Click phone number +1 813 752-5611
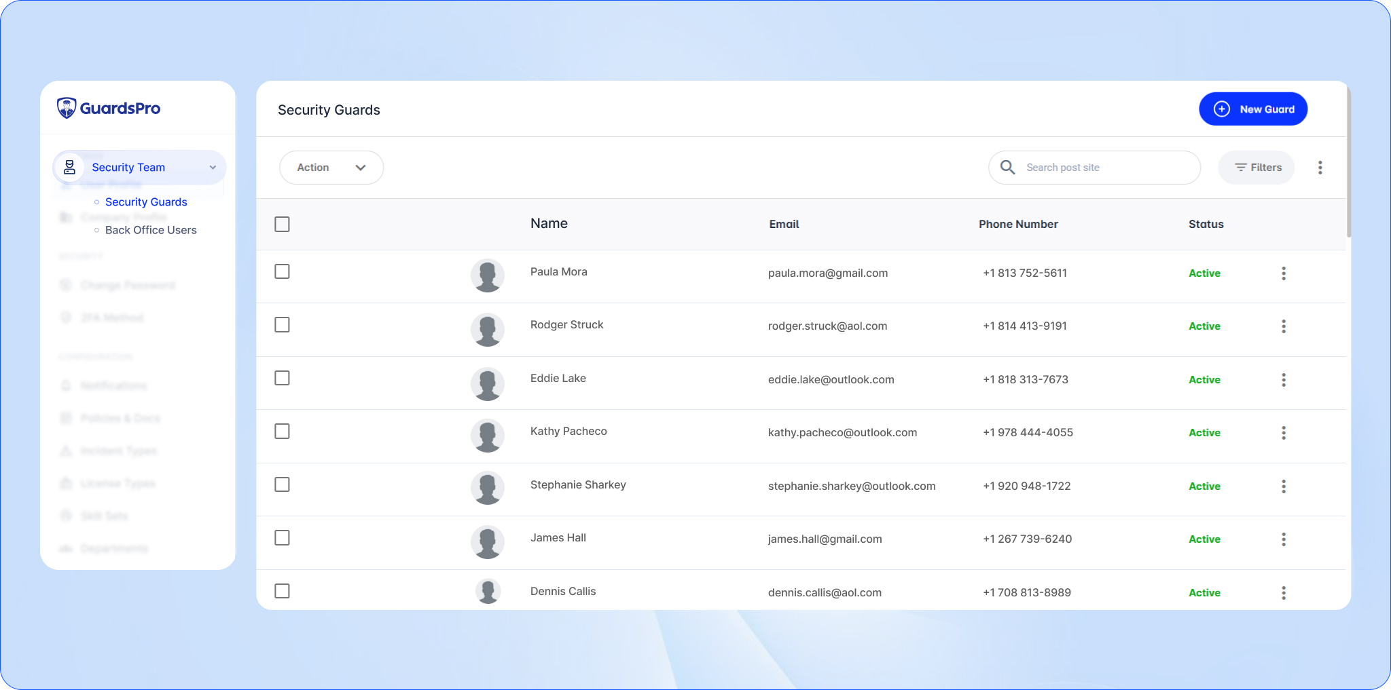 point(1025,273)
